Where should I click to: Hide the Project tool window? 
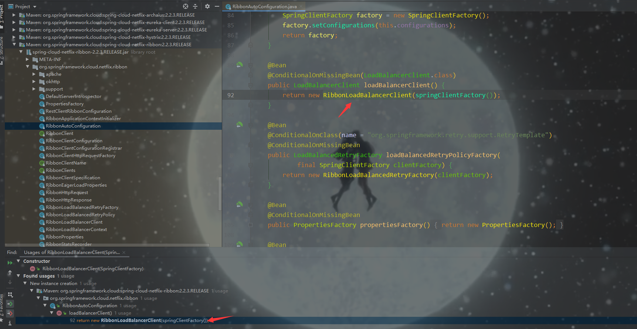coord(217,6)
